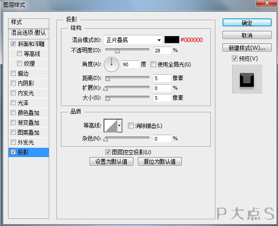This screenshot has width=278, height=226.
Task: Check 消除锯齿(L) option
Action: point(131,125)
